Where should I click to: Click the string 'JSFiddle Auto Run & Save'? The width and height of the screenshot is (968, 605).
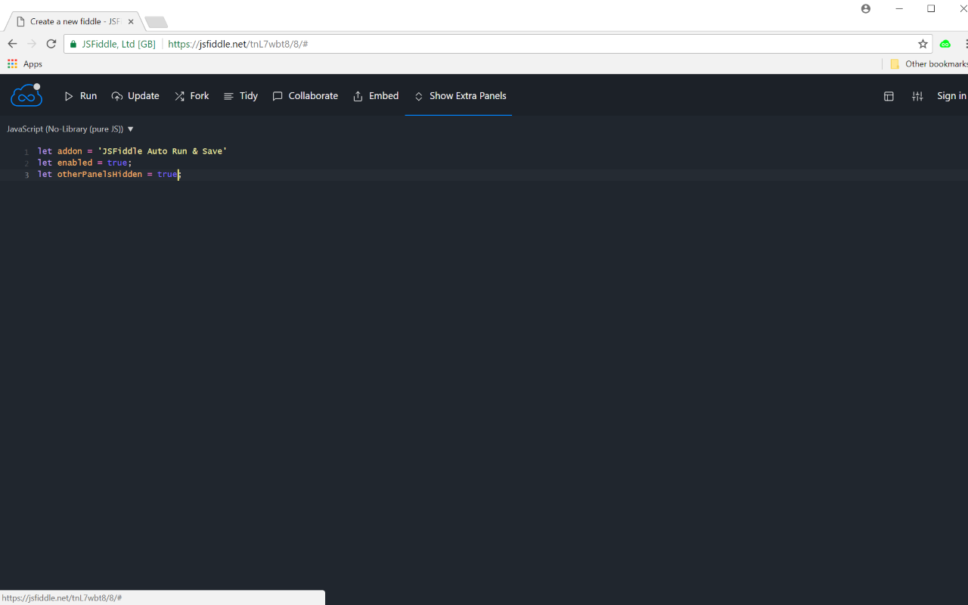[163, 151]
